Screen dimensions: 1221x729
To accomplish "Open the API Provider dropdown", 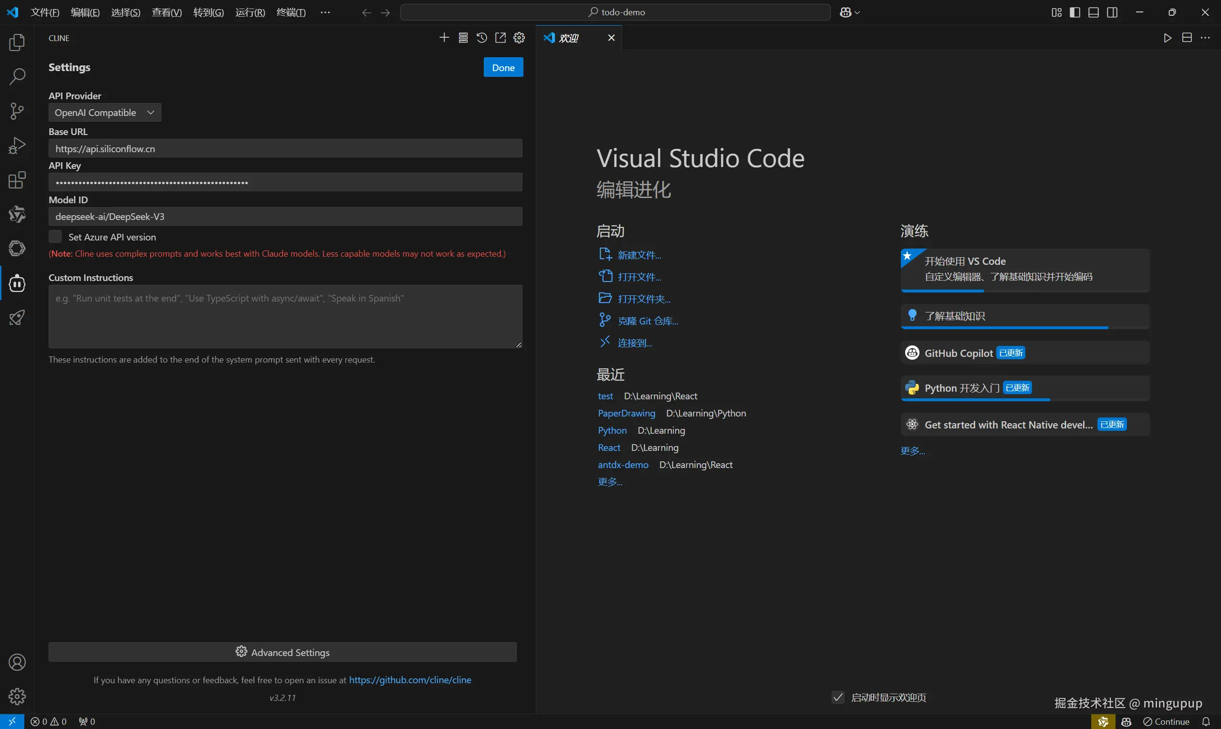I will pyautogui.click(x=104, y=113).
